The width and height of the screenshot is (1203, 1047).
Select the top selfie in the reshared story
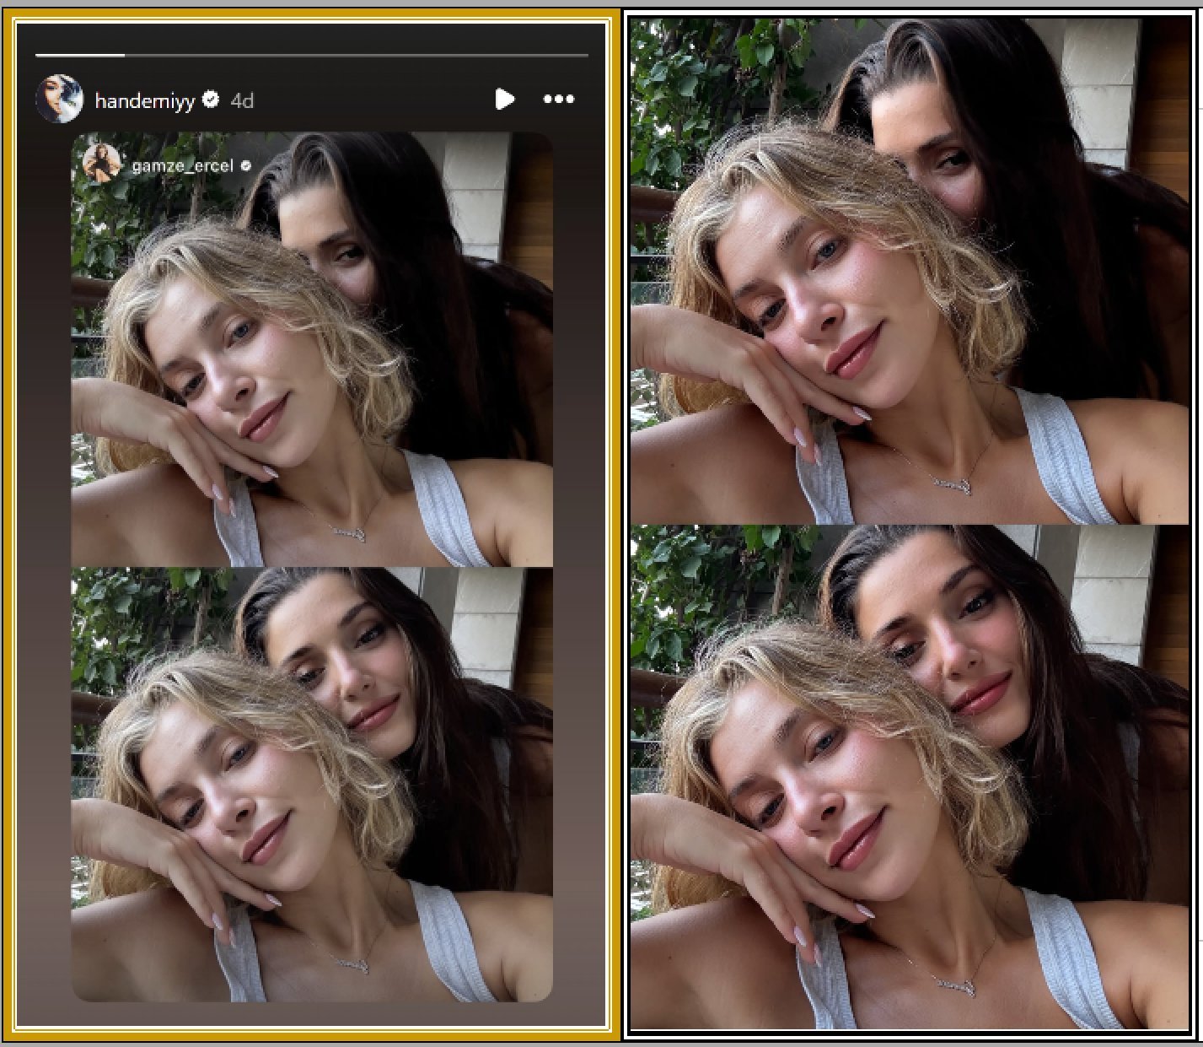[x=312, y=354]
